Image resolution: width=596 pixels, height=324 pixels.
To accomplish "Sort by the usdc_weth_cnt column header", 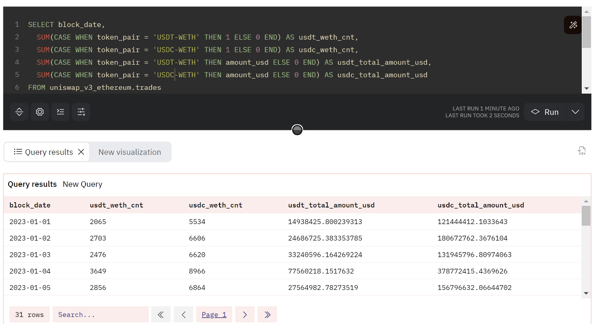I will point(216,205).
